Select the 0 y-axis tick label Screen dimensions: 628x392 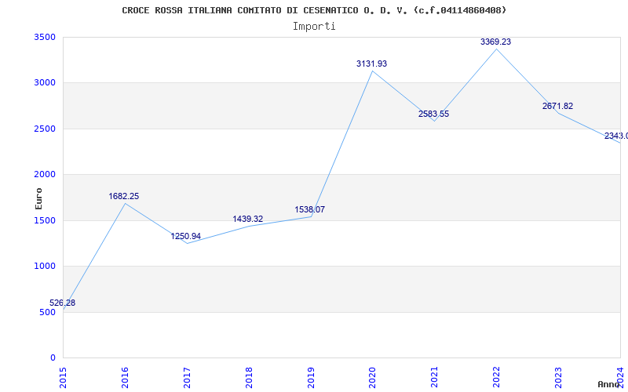point(53,358)
